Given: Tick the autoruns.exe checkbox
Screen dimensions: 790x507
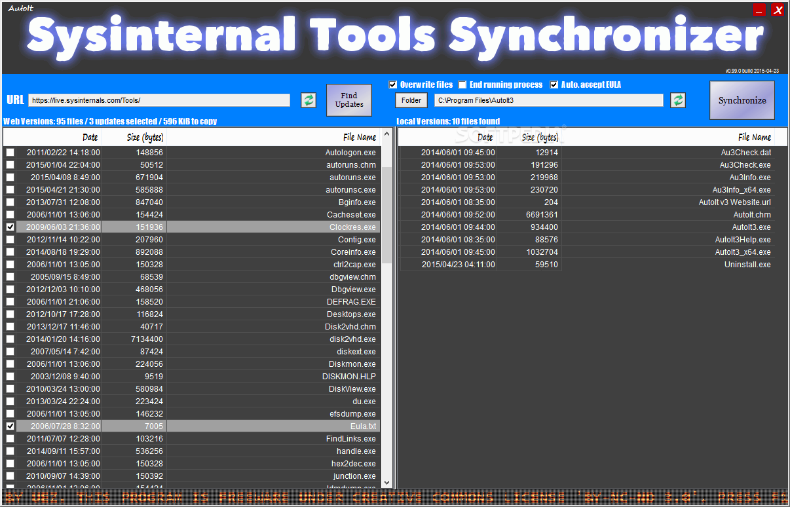Looking at the screenshot, I should pos(10,177).
